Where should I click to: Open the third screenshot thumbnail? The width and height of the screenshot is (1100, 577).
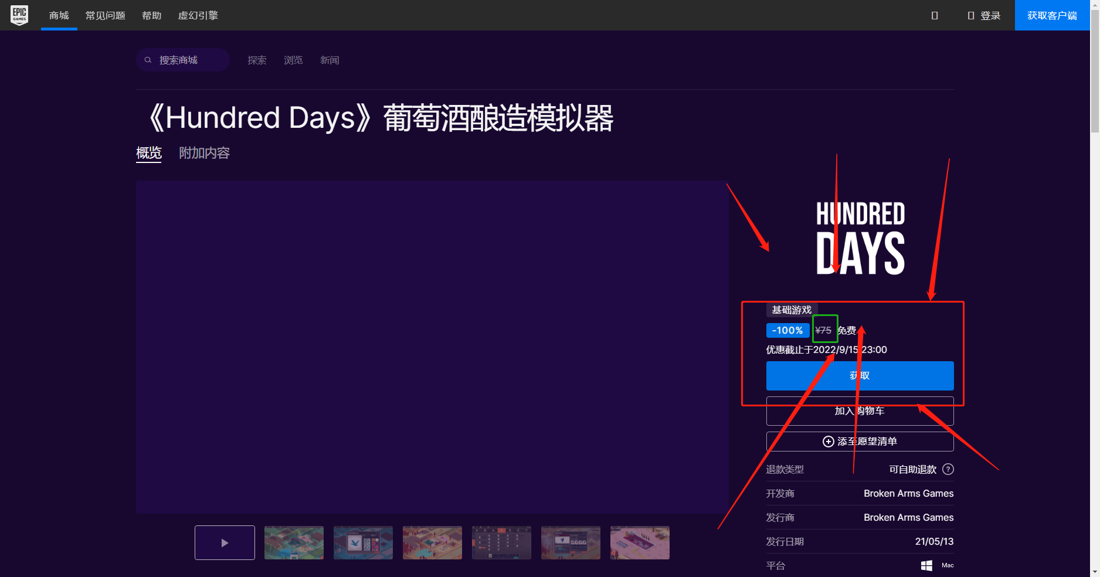432,543
